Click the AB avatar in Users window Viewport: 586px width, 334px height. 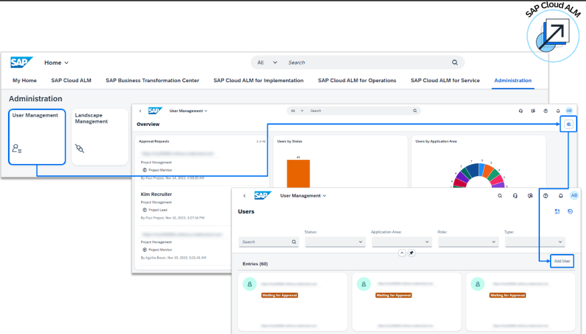tap(574, 195)
